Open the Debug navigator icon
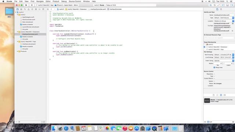The height and width of the screenshot is (132, 235). [36, 9]
